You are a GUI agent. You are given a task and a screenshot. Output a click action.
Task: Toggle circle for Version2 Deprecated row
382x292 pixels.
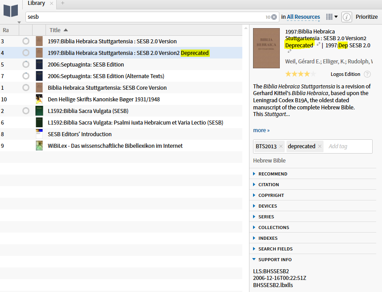tap(26, 53)
